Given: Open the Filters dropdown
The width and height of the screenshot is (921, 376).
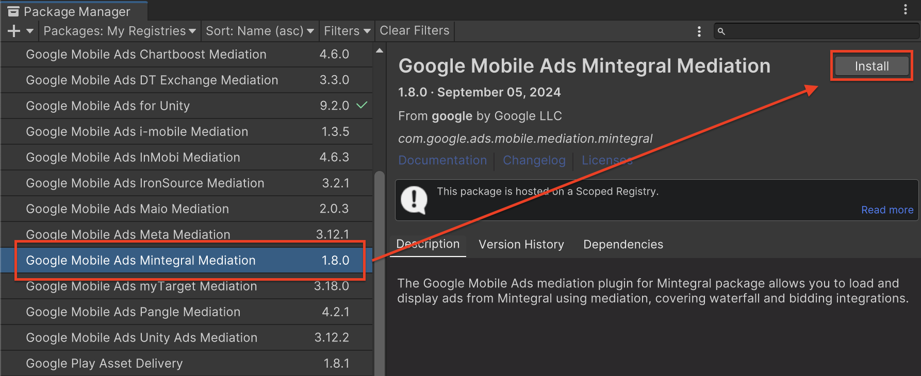Looking at the screenshot, I should point(347,31).
